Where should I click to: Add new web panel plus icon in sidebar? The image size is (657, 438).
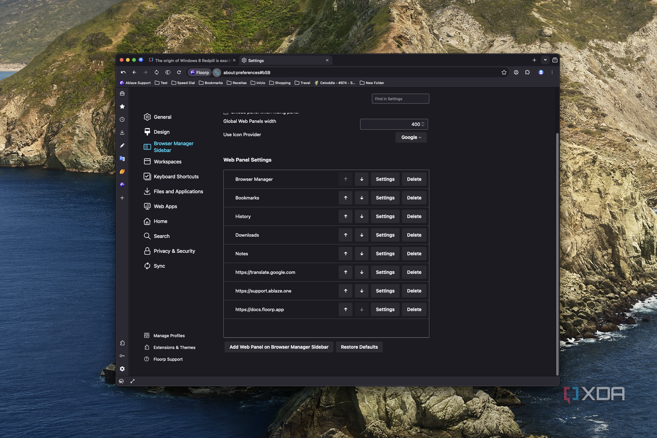pos(122,198)
